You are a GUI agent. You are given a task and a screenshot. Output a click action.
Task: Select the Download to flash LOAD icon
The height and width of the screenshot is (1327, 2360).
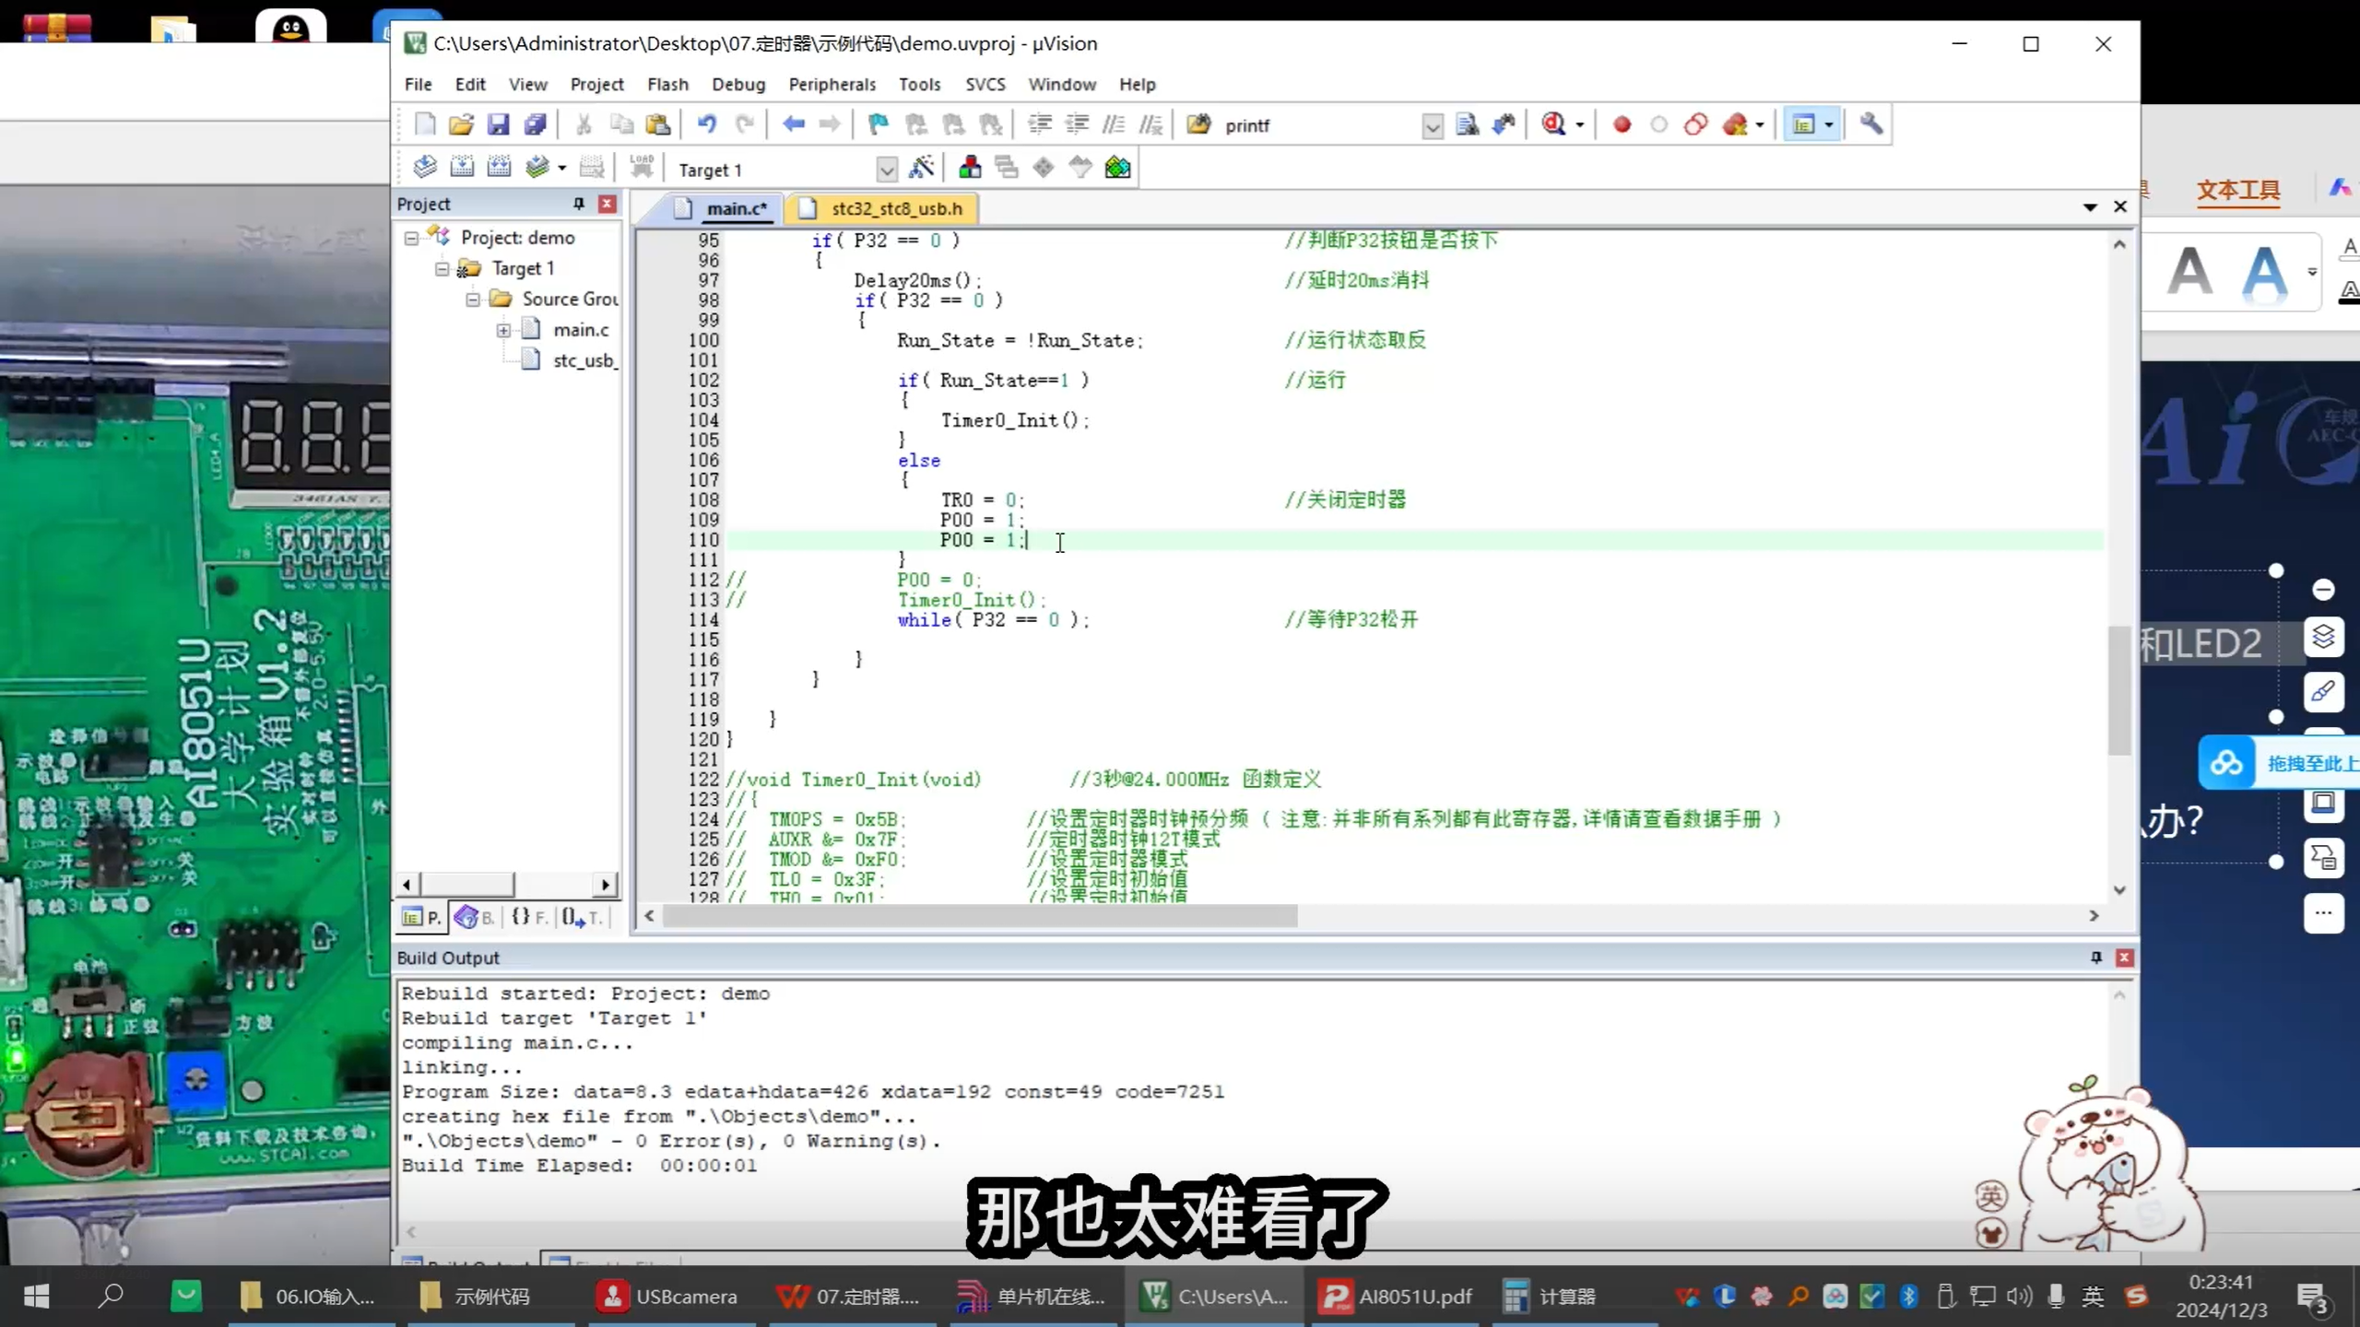642,167
